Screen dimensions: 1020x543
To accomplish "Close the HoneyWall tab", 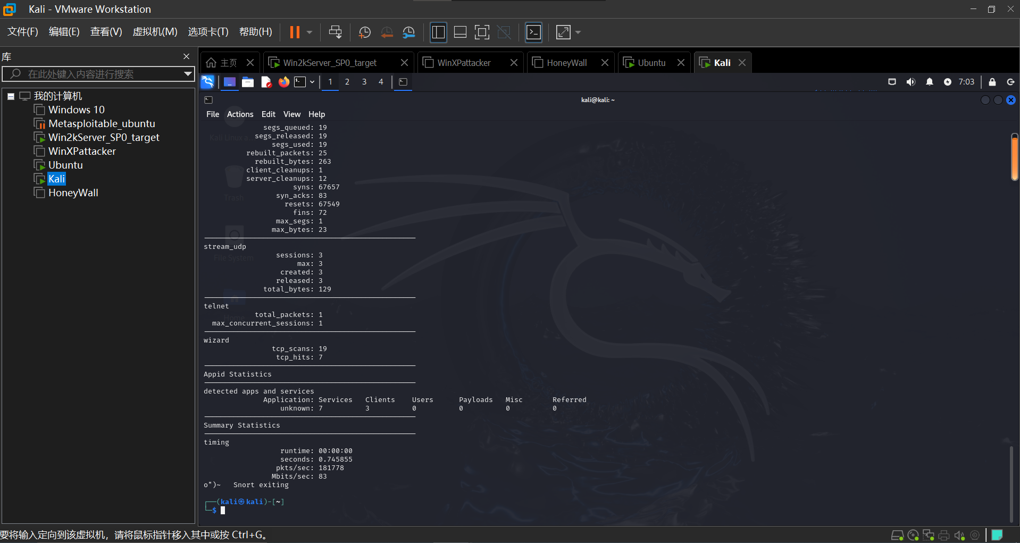I will 605,63.
